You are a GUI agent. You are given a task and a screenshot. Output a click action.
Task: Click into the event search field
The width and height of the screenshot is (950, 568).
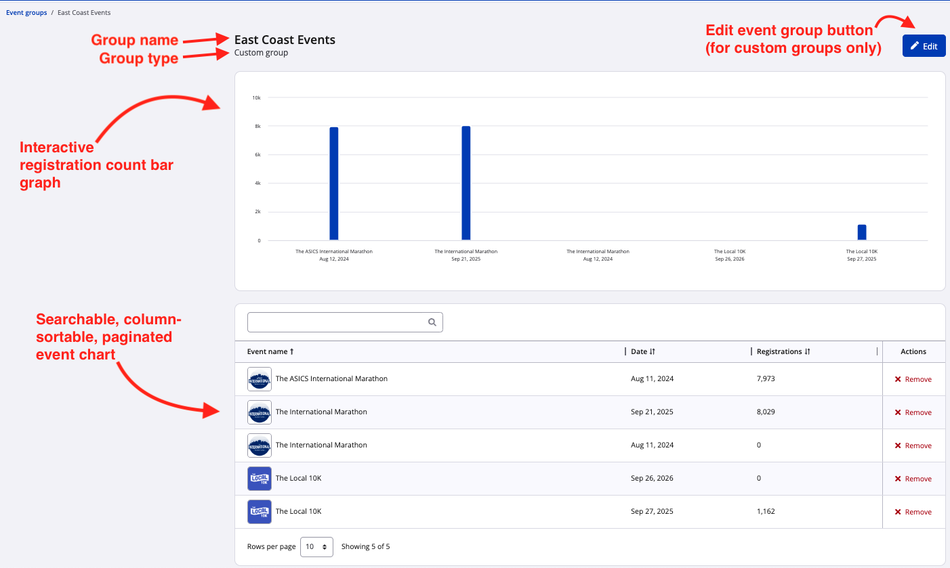coord(337,322)
